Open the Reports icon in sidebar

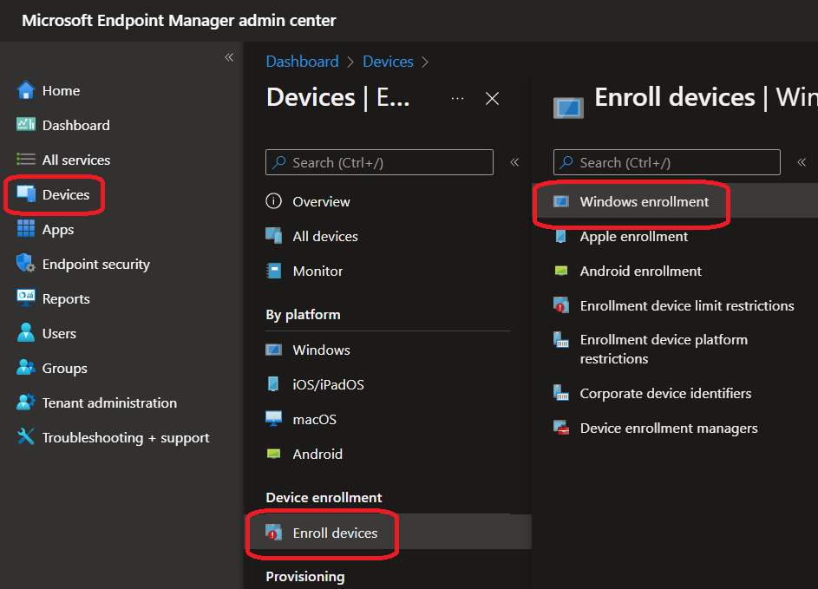[x=26, y=298]
